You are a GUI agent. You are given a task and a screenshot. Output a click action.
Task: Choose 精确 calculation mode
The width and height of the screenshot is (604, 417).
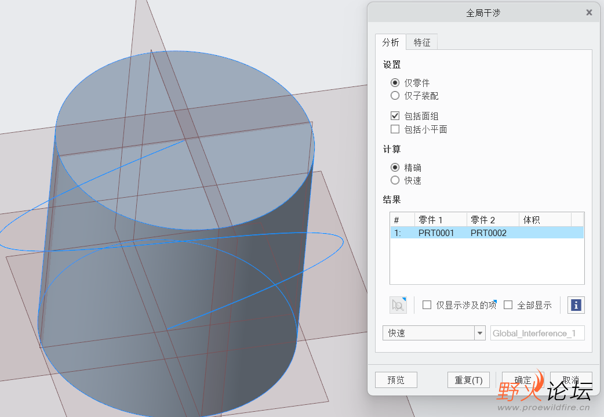coord(395,167)
